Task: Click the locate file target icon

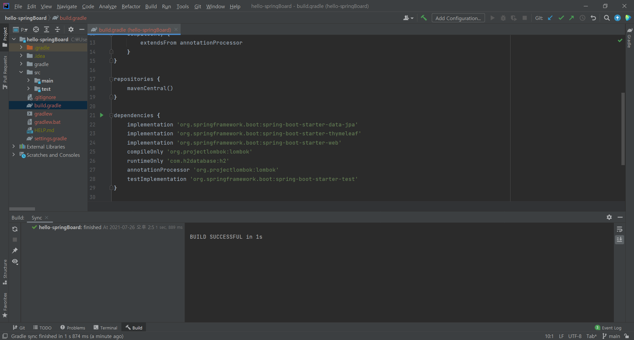Action: click(x=36, y=29)
